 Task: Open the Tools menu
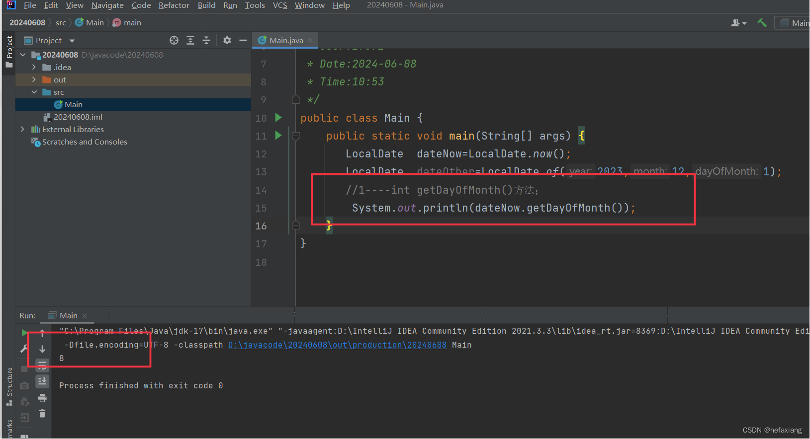255,5
